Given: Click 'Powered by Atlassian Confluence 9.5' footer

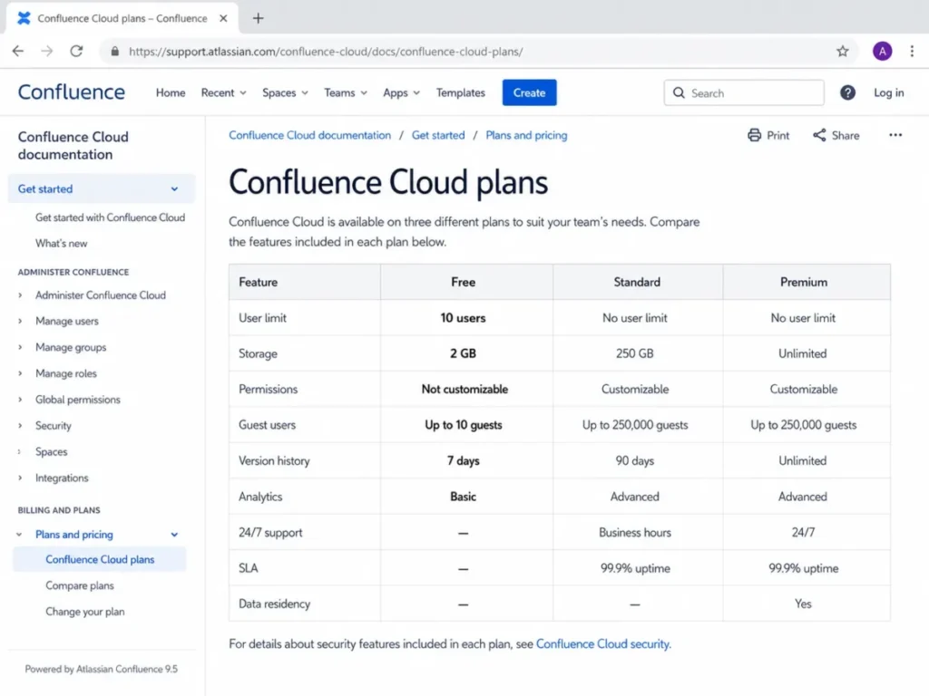Looking at the screenshot, I should tap(102, 669).
